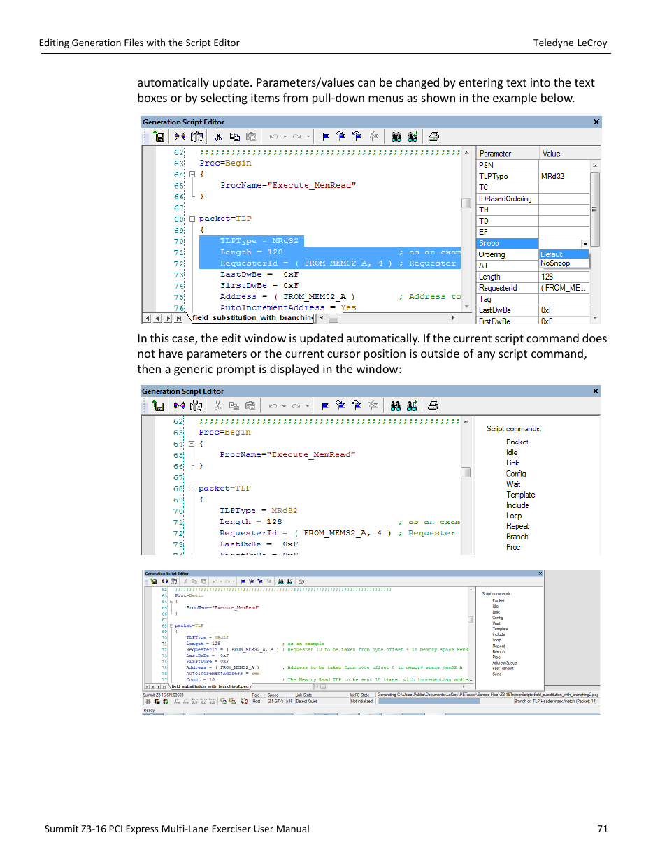Image resolution: width=667 pixels, height=863 pixels.
Task: Click Find-and-replace binoculars in Parameter panel editor
Action: point(413,137)
